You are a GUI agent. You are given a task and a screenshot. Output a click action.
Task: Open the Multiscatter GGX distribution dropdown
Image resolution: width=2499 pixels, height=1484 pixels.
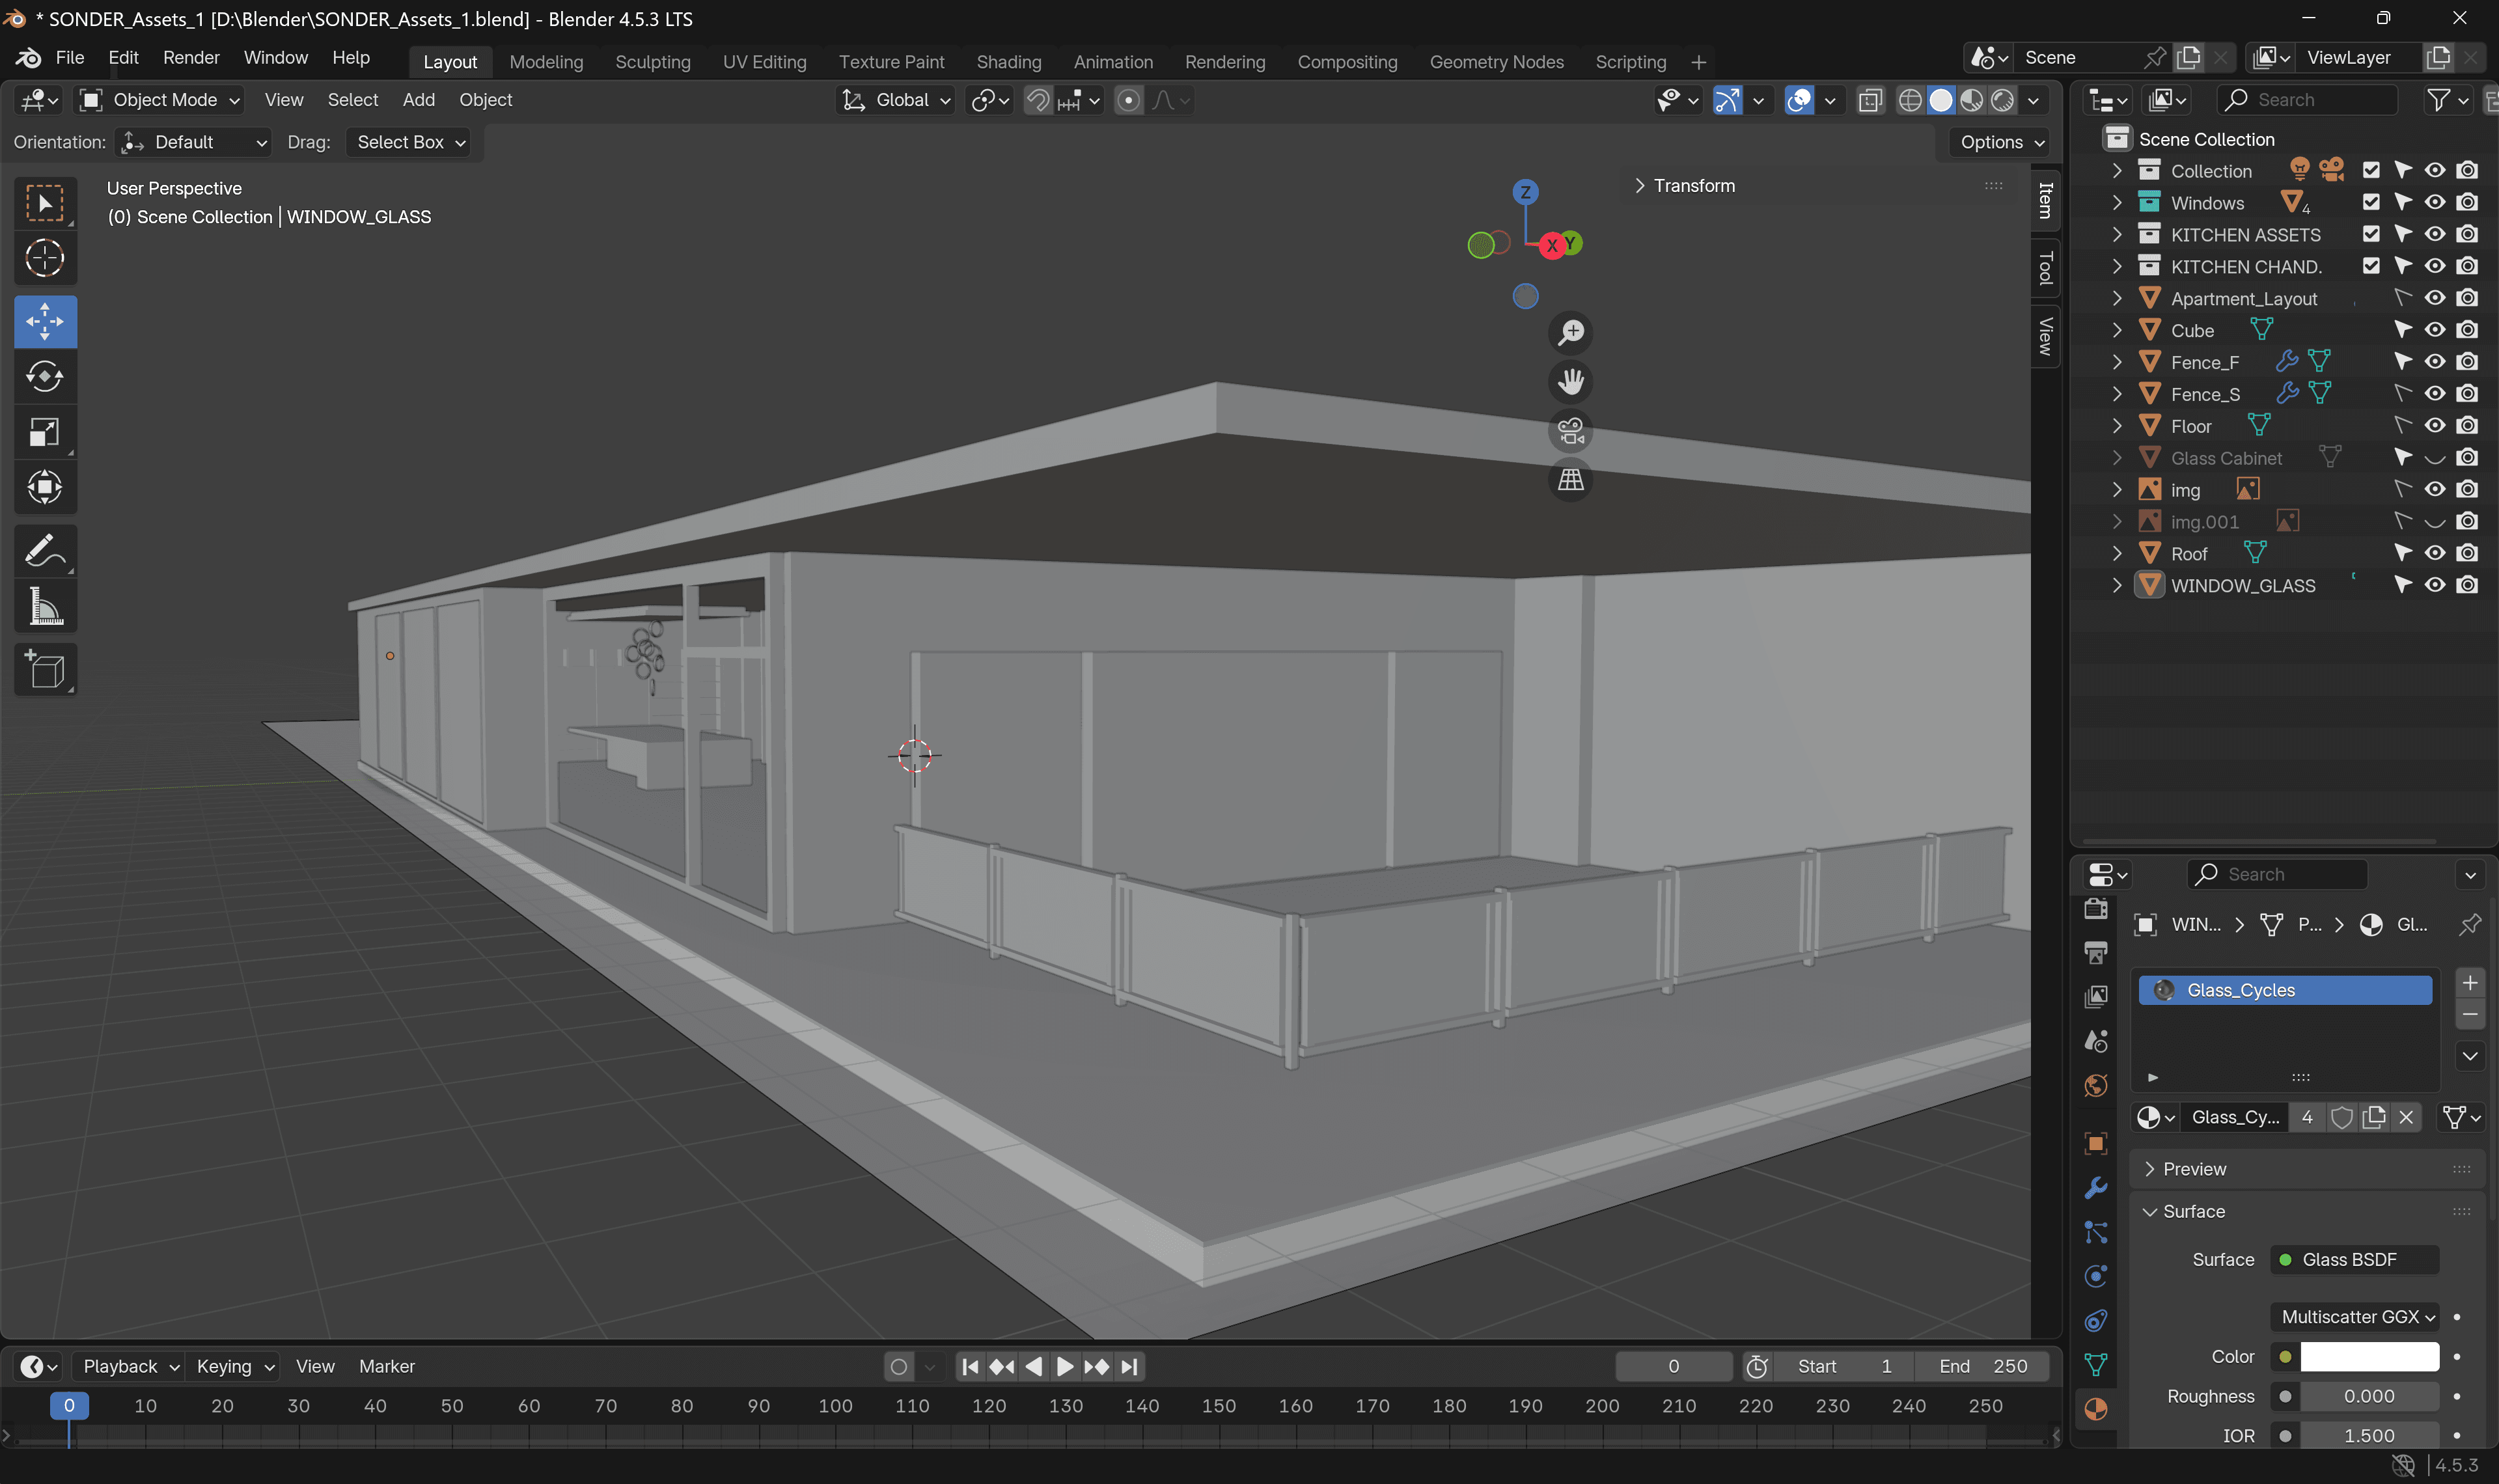click(2355, 1316)
